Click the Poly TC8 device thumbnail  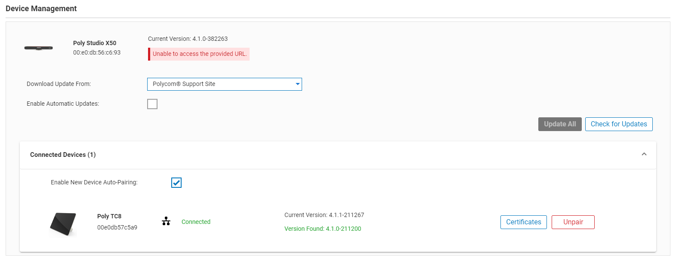point(63,224)
